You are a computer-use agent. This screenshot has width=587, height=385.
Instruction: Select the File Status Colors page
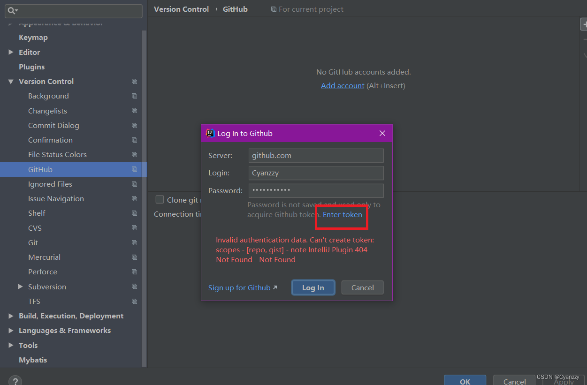(57, 155)
